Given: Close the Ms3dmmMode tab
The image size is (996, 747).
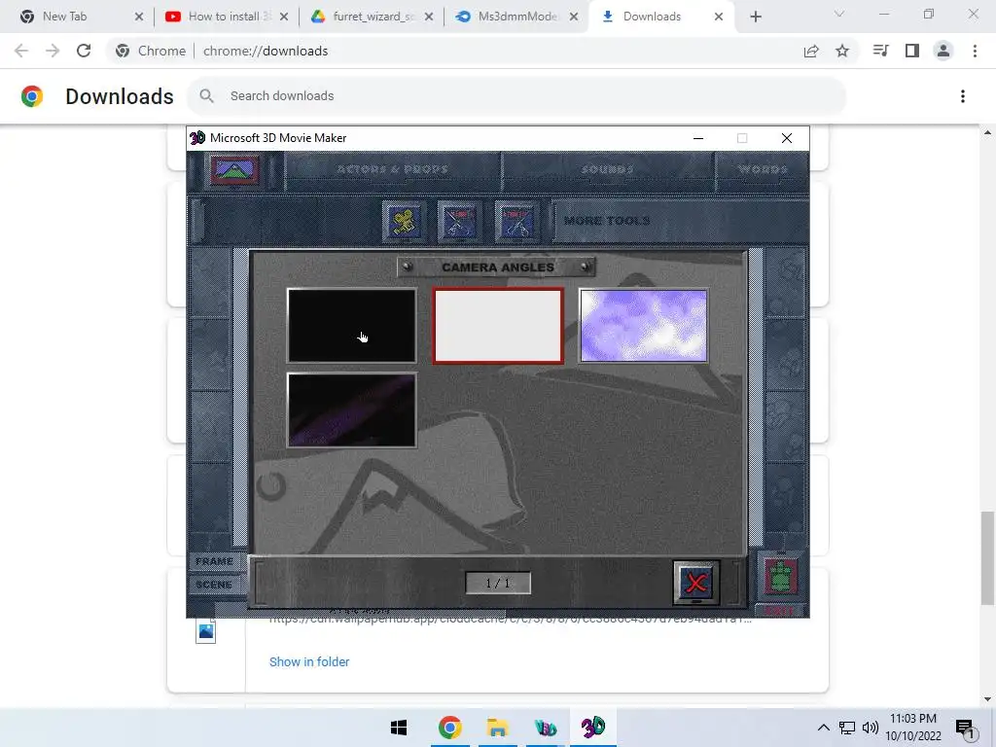Looking at the screenshot, I should point(574,17).
